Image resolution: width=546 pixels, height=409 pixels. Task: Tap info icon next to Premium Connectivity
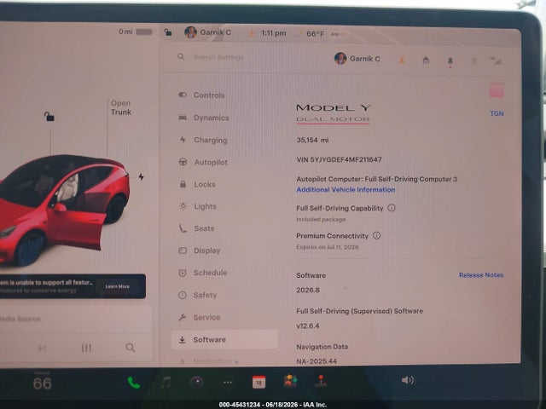376,235
